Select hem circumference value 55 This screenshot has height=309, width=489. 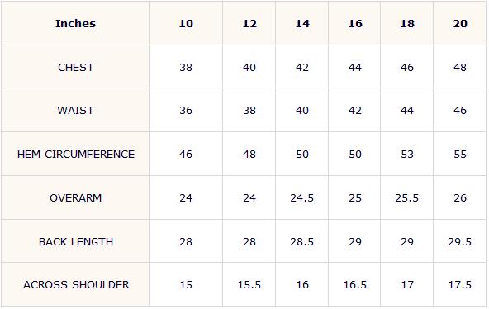tap(460, 154)
